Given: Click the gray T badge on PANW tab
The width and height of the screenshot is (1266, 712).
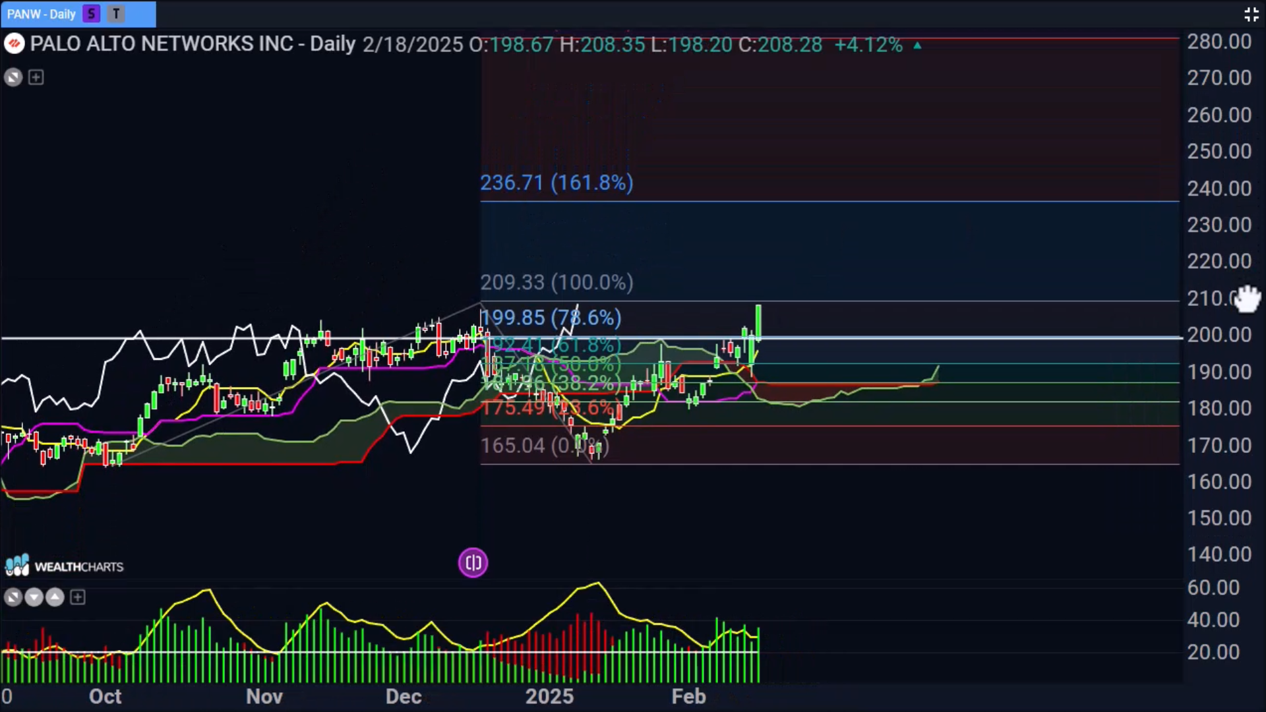Looking at the screenshot, I should (x=116, y=14).
